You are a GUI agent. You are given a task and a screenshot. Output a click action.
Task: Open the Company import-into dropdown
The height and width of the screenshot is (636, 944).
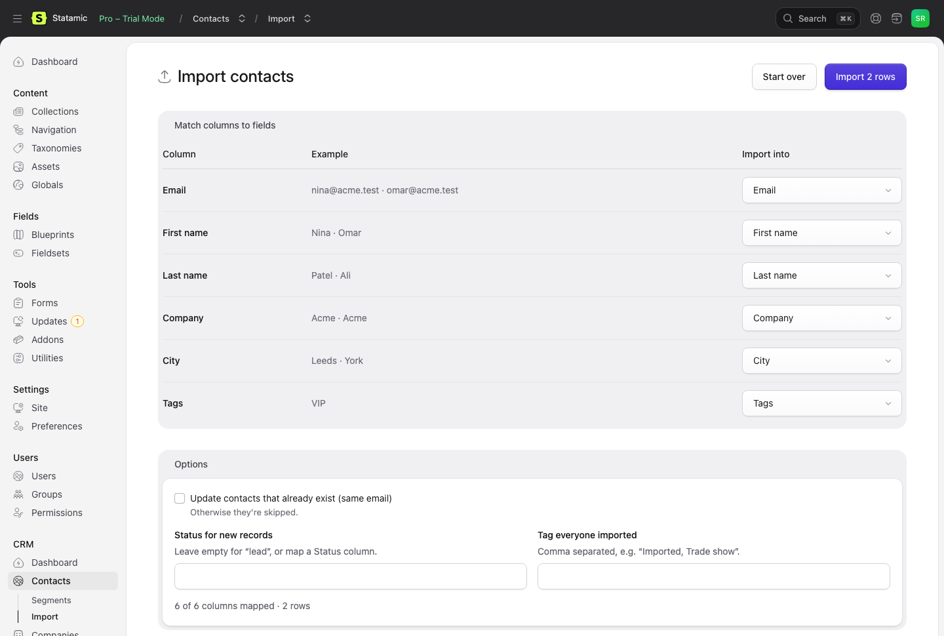[822, 318]
